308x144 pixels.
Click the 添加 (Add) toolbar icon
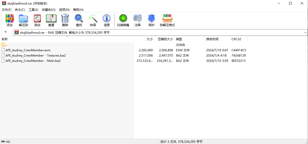pyautogui.click(x=10, y=18)
